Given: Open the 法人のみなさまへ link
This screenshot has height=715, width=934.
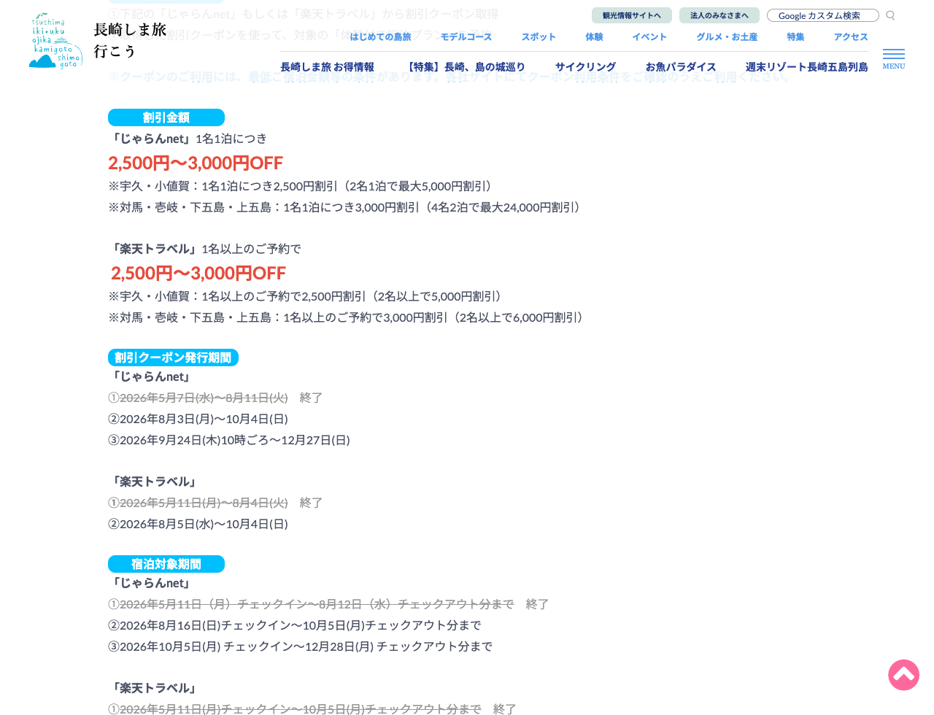Looking at the screenshot, I should click(719, 15).
